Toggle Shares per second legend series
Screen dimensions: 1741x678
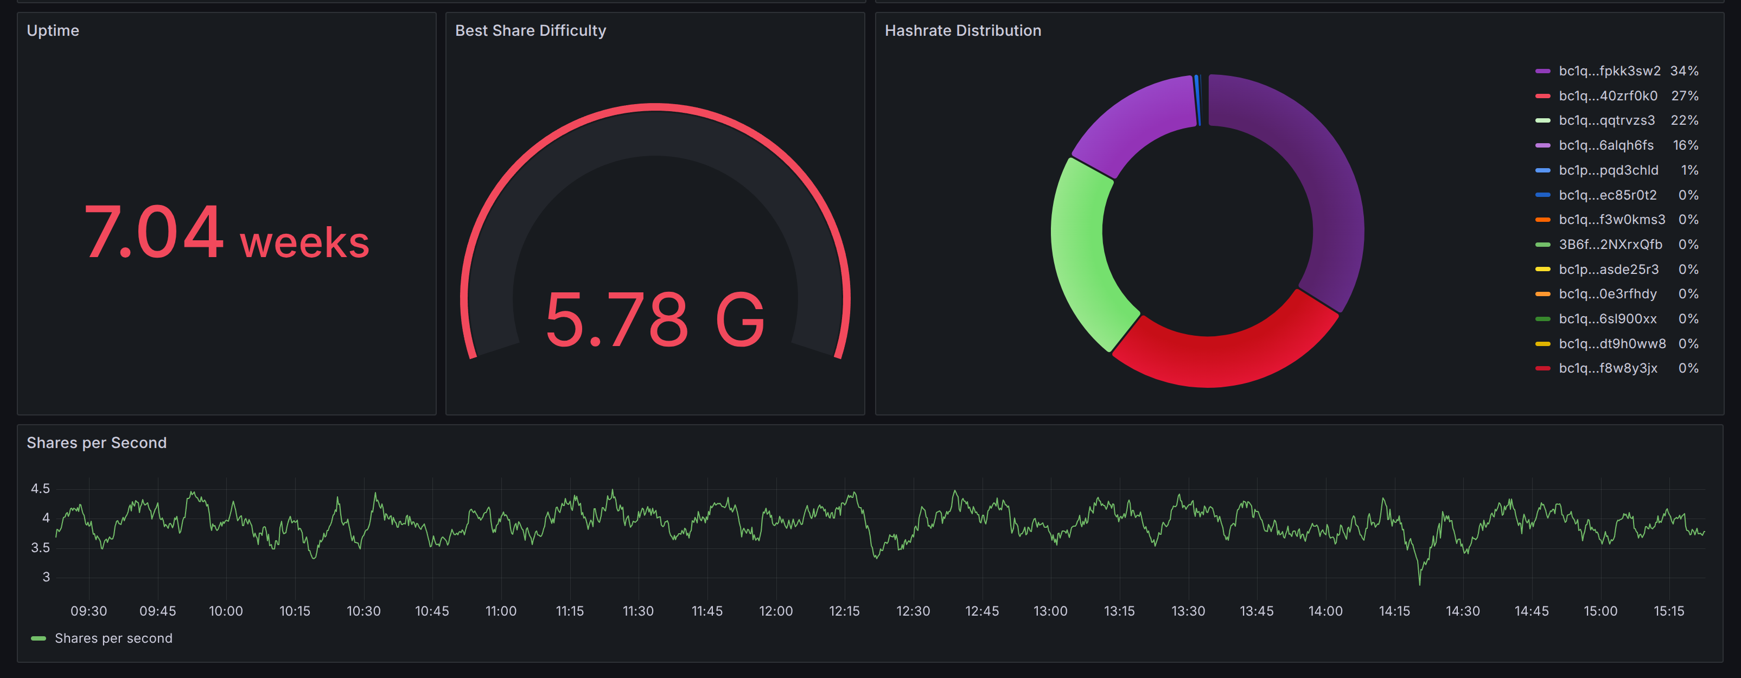[x=113, y=639]
